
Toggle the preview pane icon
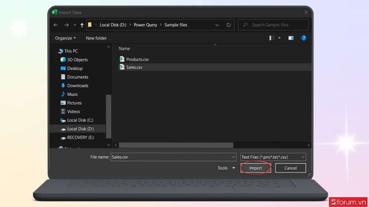point(291,38)
